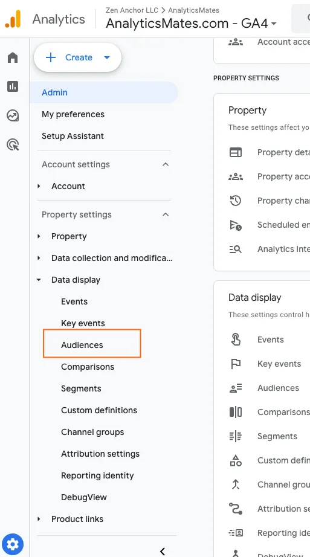Click Property details icon in Property card
Image resolution: width=310 pixels, height=557 pixels.
235,152
